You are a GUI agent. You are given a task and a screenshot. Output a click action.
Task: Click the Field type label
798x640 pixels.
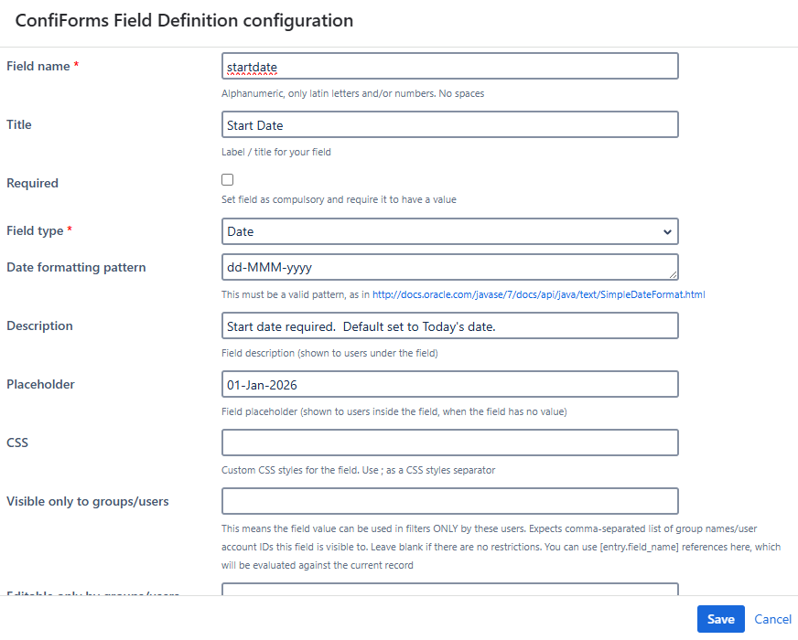[x=35, y=231]
